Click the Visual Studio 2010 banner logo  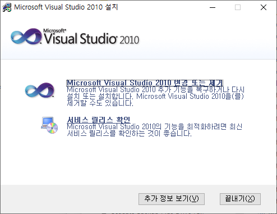point(75,37)
